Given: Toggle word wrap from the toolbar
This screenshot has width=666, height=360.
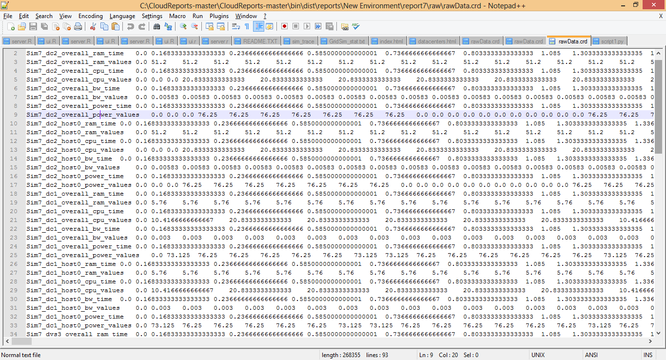Looking at the screenshot, I should pos(235,26).
